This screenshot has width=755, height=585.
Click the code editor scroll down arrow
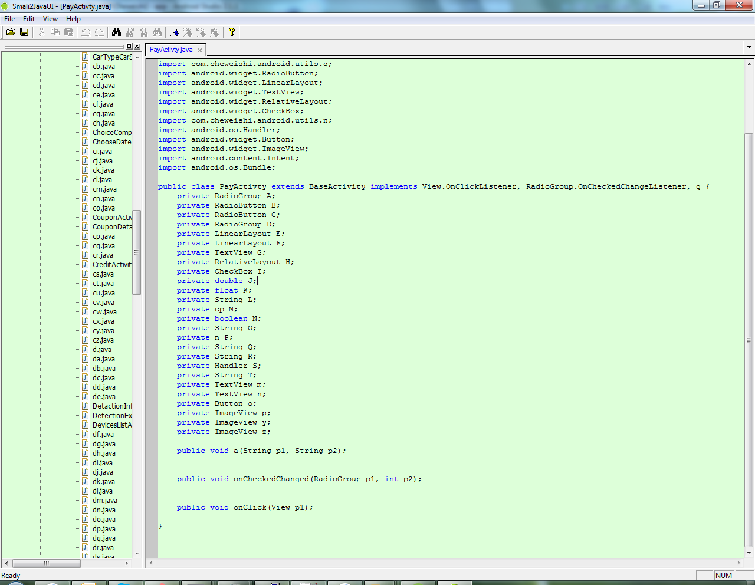749,553
